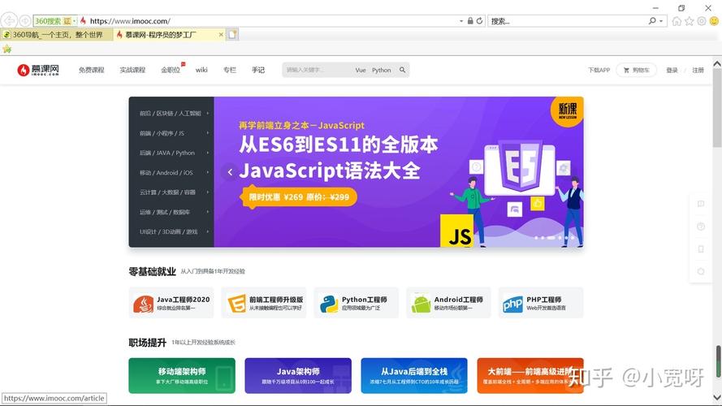The height and width of the screenshot is (406, 722).
Task: Open the 360搜索 engine dropdown
Action: 74,21
